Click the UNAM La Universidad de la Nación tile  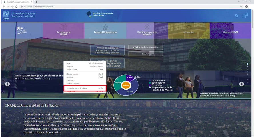point(22,31)
